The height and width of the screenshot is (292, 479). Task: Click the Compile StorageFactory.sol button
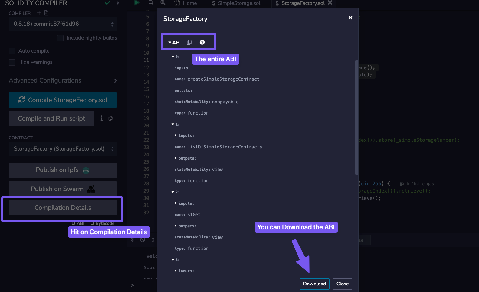coord(63,100)
